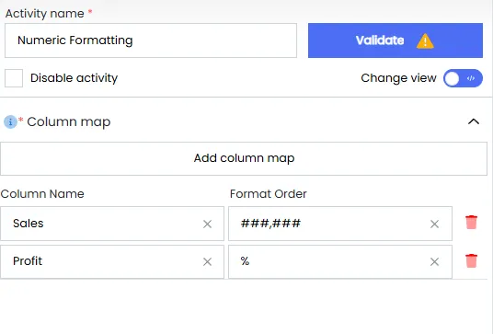Open the Sales column name field
Viewport: 493px width, 334px height.
pos(112,224)
